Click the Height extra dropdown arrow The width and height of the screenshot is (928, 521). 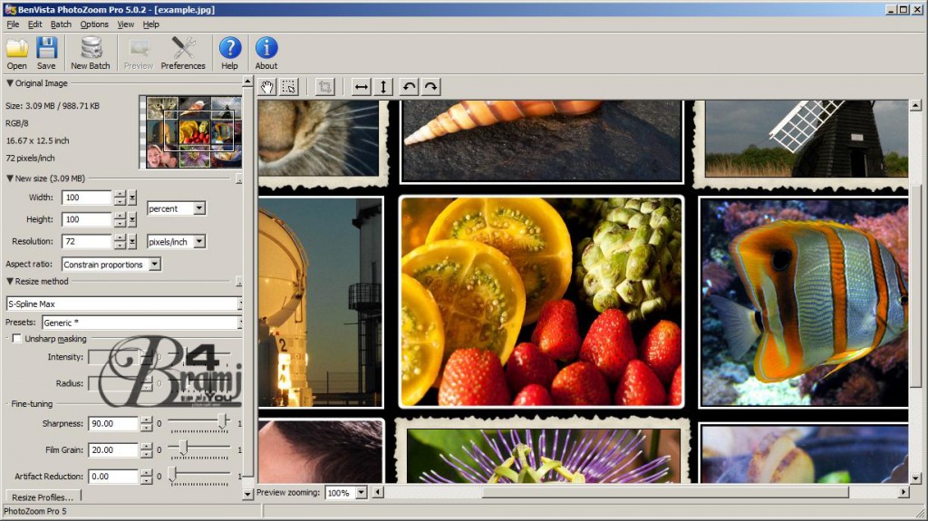click(x=132, y=219)
